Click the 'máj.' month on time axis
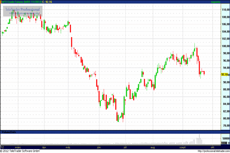 click(x=69, y=147)
